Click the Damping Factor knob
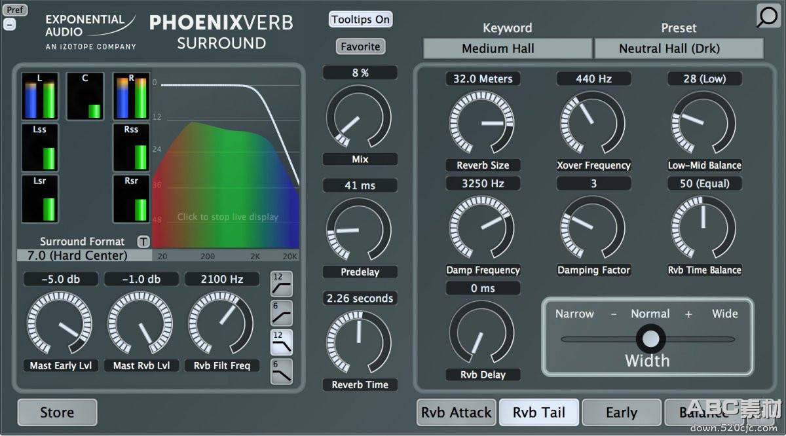Screen dimensions: 786x436 pyautogui.click(x=593, y=227)
